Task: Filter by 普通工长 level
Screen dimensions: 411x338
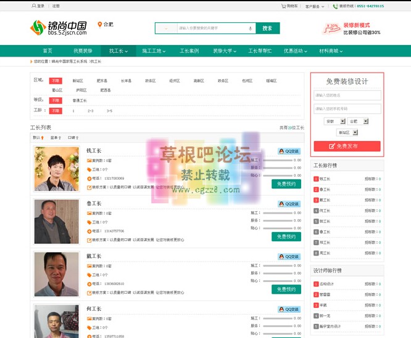Action: tap(80, 100)
